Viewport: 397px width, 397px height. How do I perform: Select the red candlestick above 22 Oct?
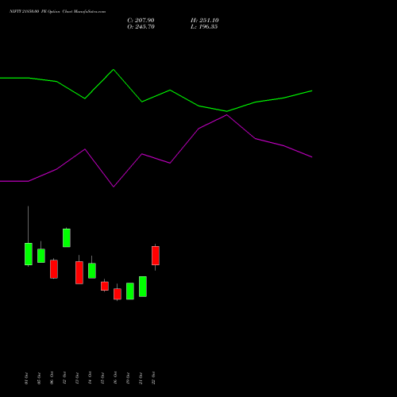[x=156, y=256]
